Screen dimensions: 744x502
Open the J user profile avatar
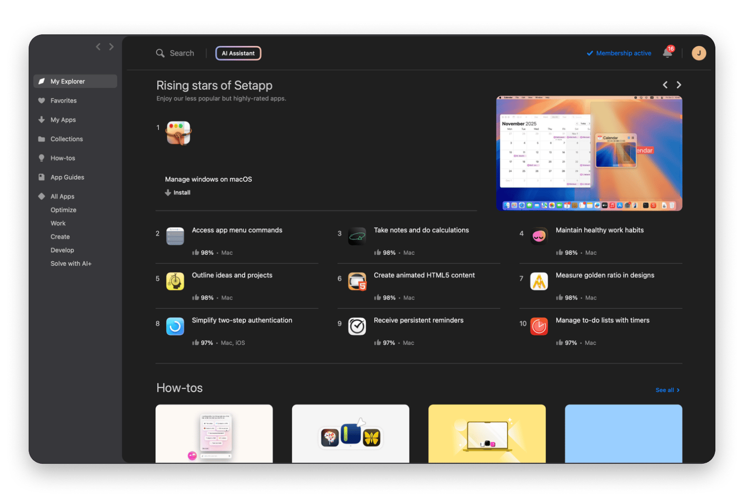click(x=699, y=53)
